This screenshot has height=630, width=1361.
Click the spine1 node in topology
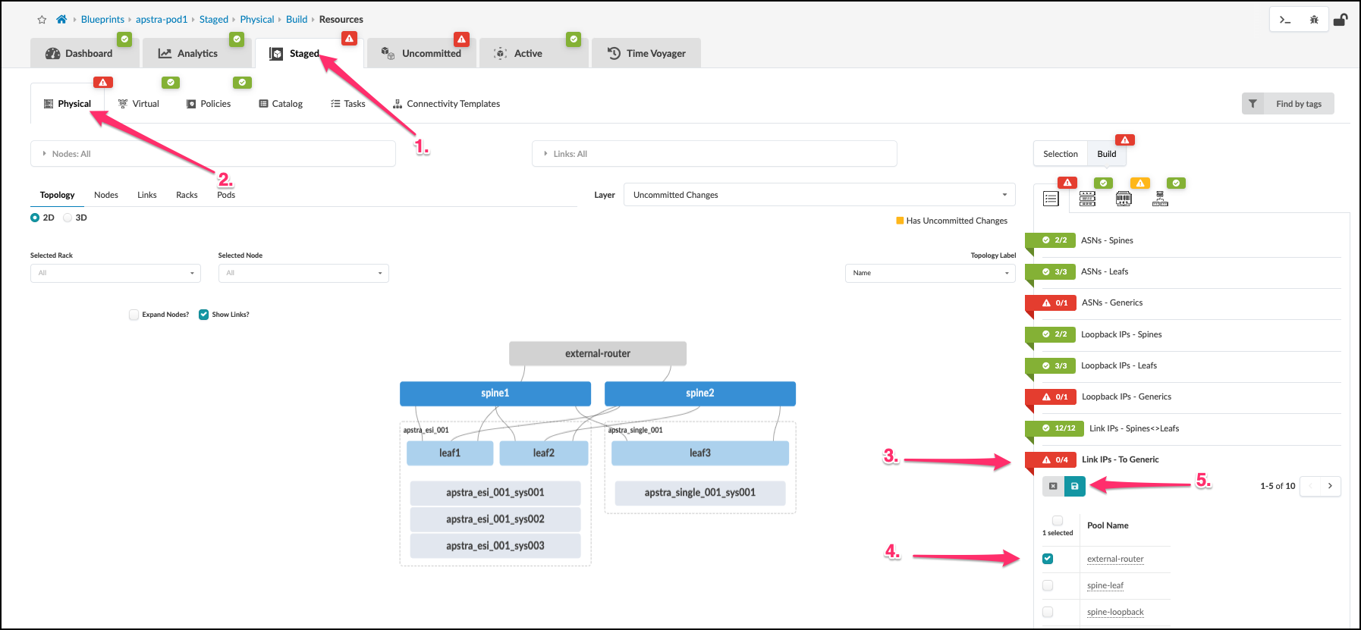(495, 393)
